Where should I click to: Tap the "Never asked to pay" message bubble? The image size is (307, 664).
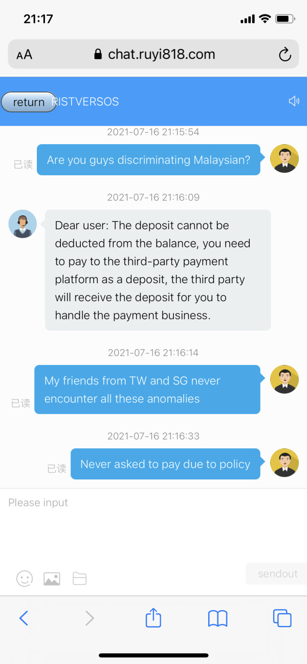pos(165,464)
